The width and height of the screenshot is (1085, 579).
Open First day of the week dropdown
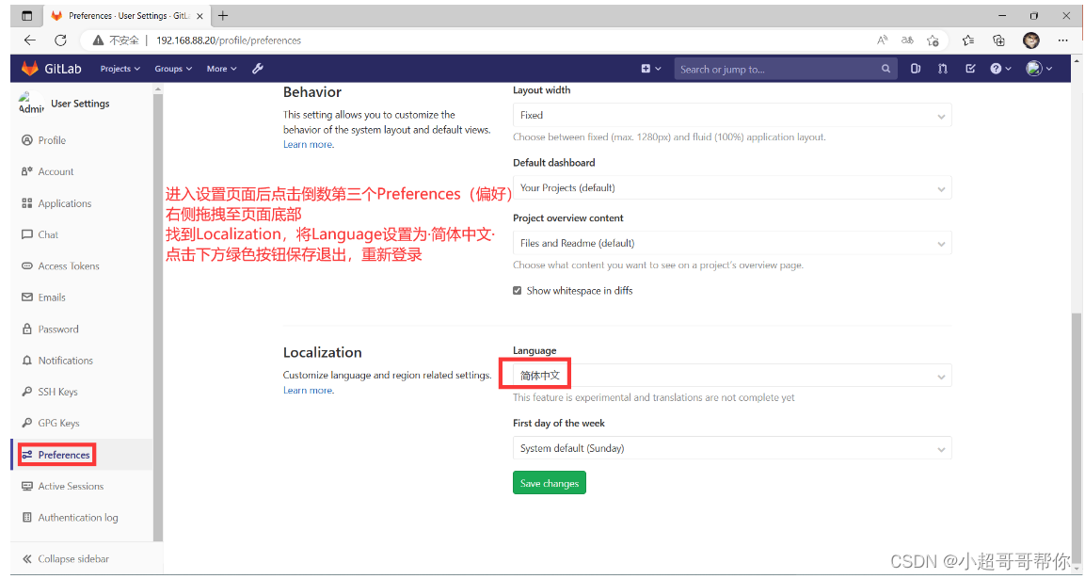(731, 447)
